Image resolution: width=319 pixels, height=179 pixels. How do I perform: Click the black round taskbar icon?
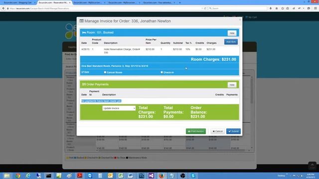[182, 176]
